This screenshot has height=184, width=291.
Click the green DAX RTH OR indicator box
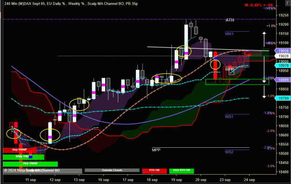click(182, 171)
